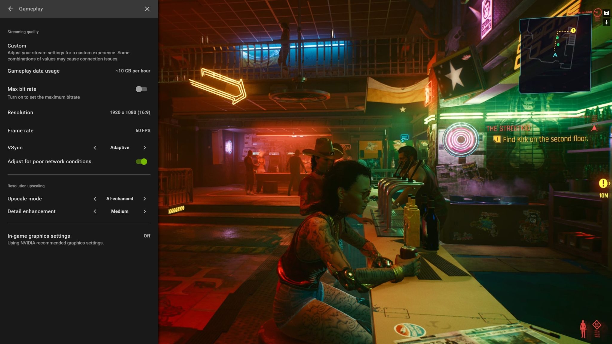Click the back arrow in Gameplay header
Viewport: 612px width, 344px height.
click(x=10, y=8)
